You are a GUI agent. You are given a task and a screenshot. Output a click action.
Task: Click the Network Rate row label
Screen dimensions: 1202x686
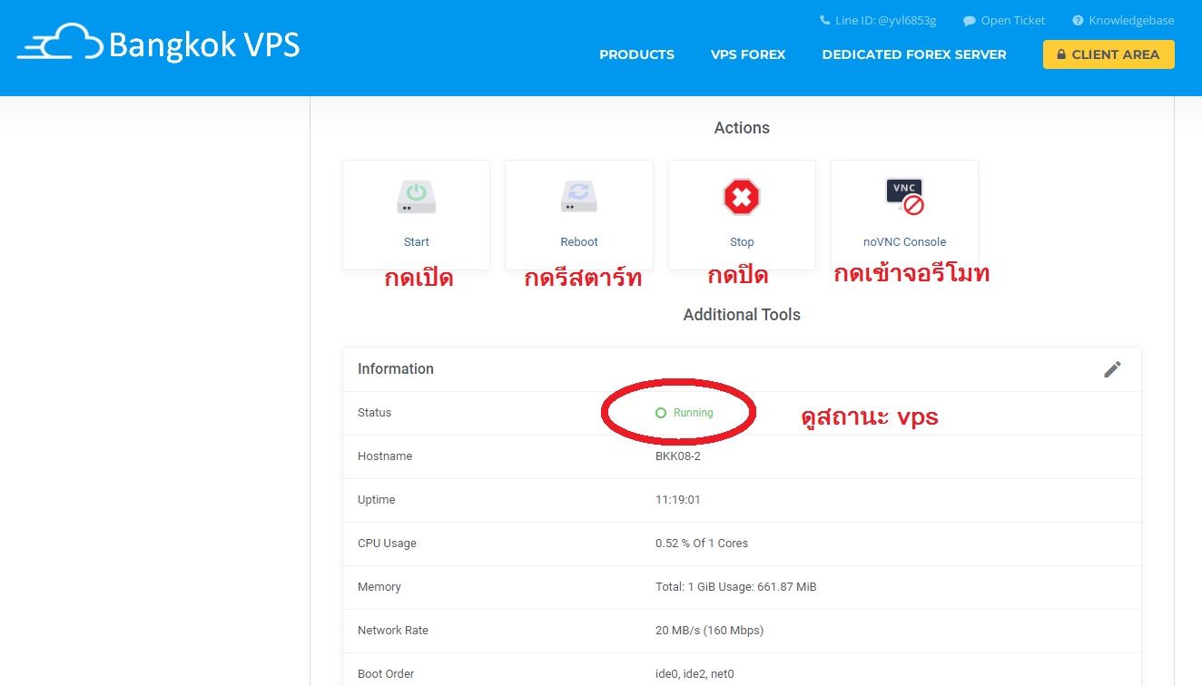tap(393, 631)
